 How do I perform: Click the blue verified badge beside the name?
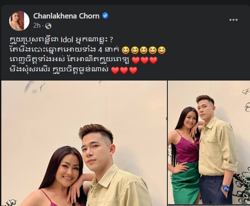[105, 16]
